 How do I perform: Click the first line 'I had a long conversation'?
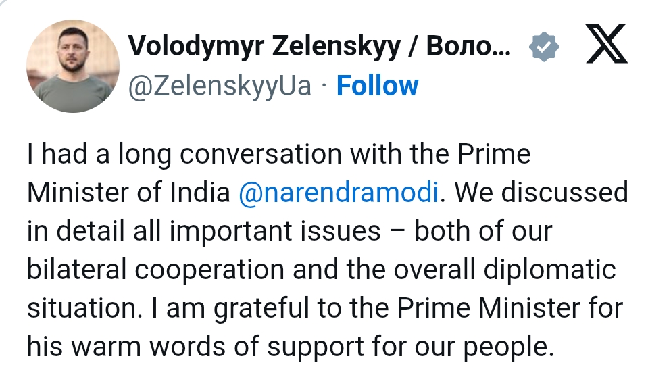[182, 154]
